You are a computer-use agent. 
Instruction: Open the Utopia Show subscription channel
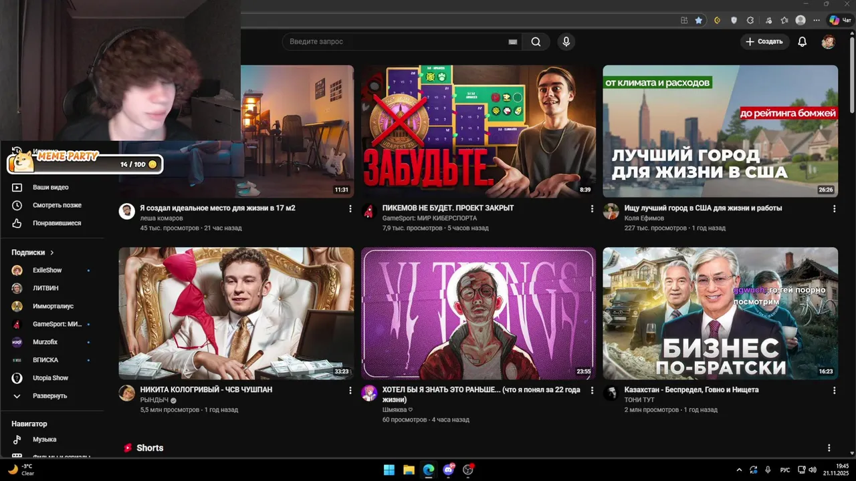click(51, 378)
